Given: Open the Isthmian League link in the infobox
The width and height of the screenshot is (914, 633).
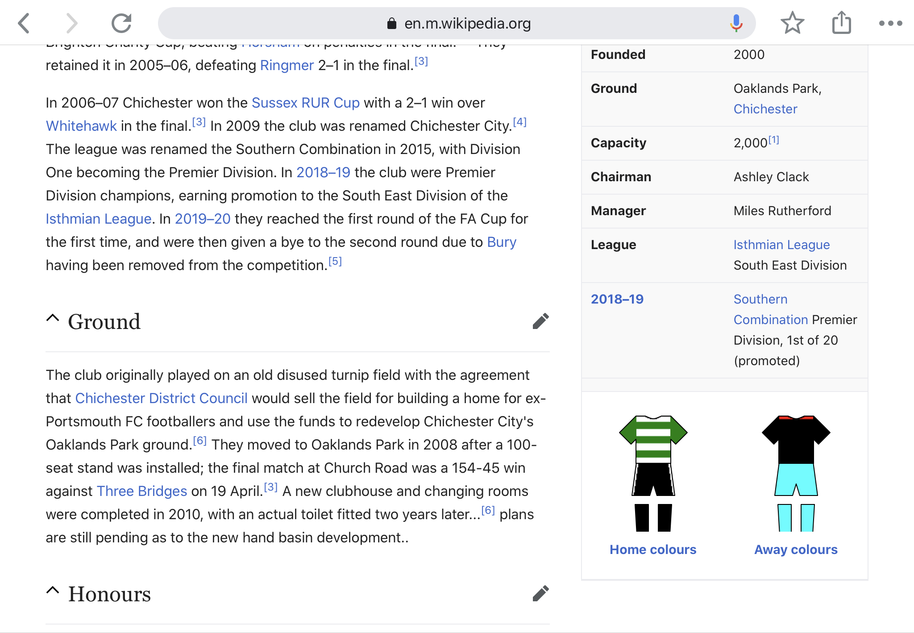Looking at the screenshot, I should coord(781,245).
